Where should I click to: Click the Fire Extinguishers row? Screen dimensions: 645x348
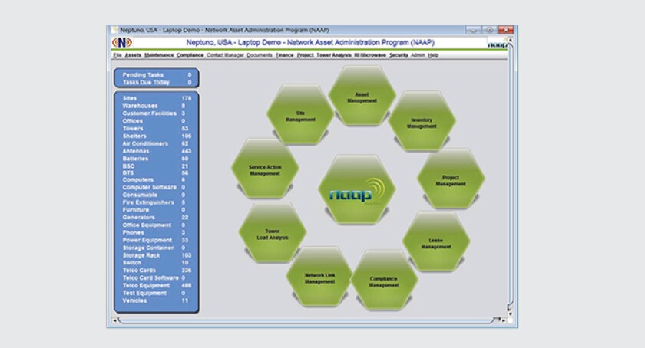pyautogui.click(x=157, y=202)
